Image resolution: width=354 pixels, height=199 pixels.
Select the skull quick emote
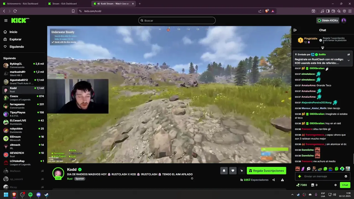point(309,169)
